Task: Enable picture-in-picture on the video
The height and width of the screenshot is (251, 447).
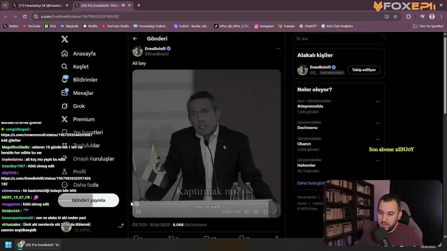Action: (265, 212)
